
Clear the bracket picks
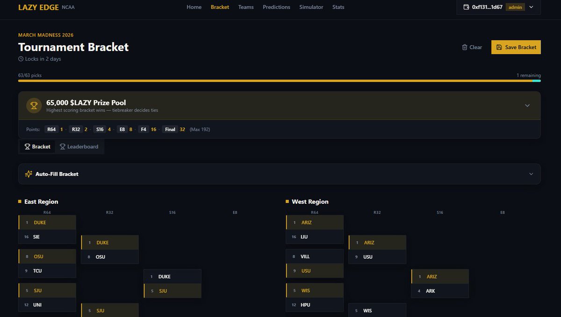(472, 47)
